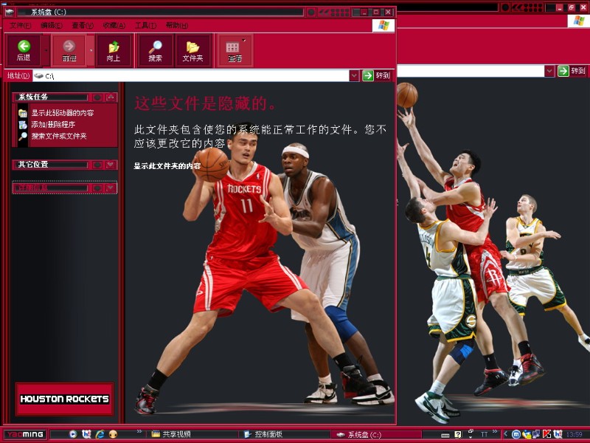590x443 pixels.
Task: Expand the 其它位置 panel
Action: tap(111, 165)
